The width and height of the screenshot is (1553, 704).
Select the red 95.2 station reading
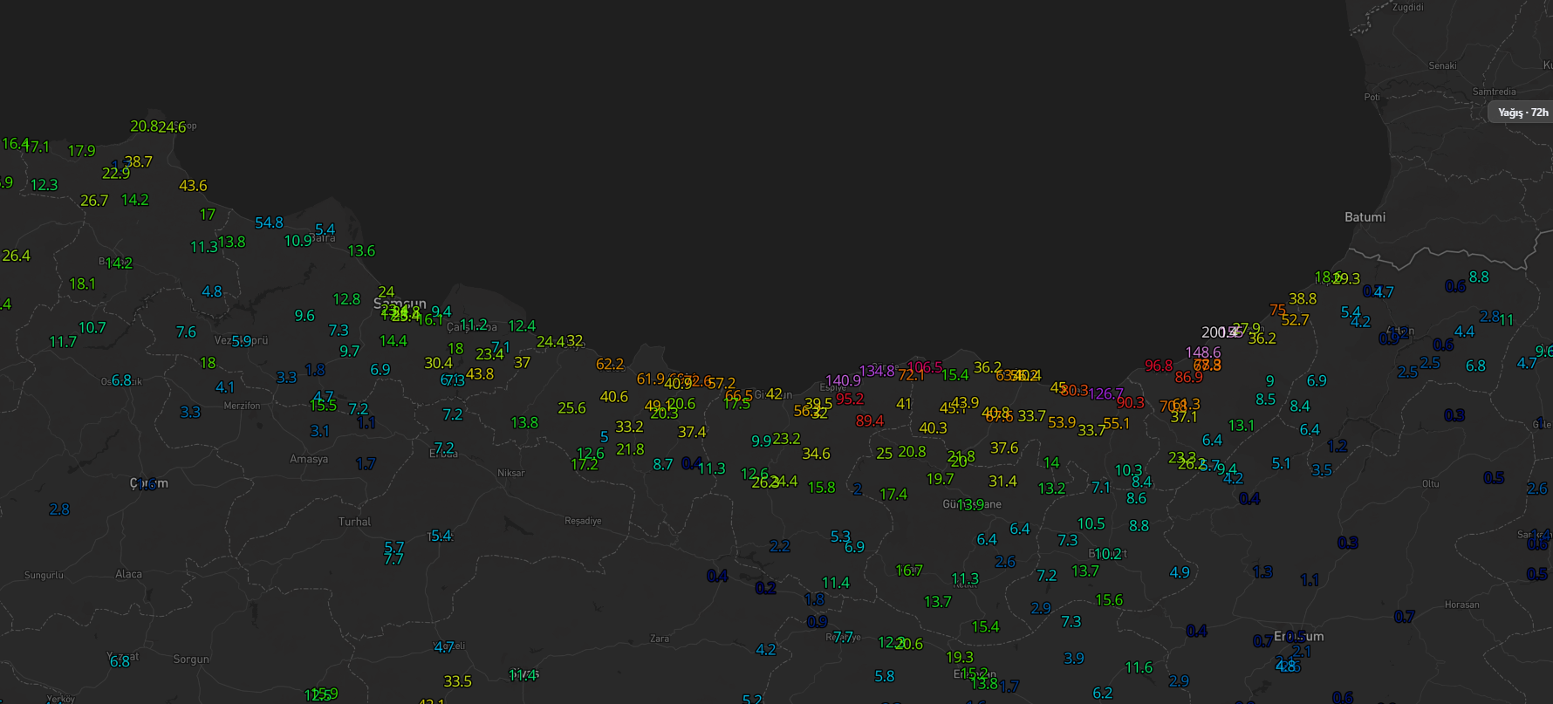(850, 399)
